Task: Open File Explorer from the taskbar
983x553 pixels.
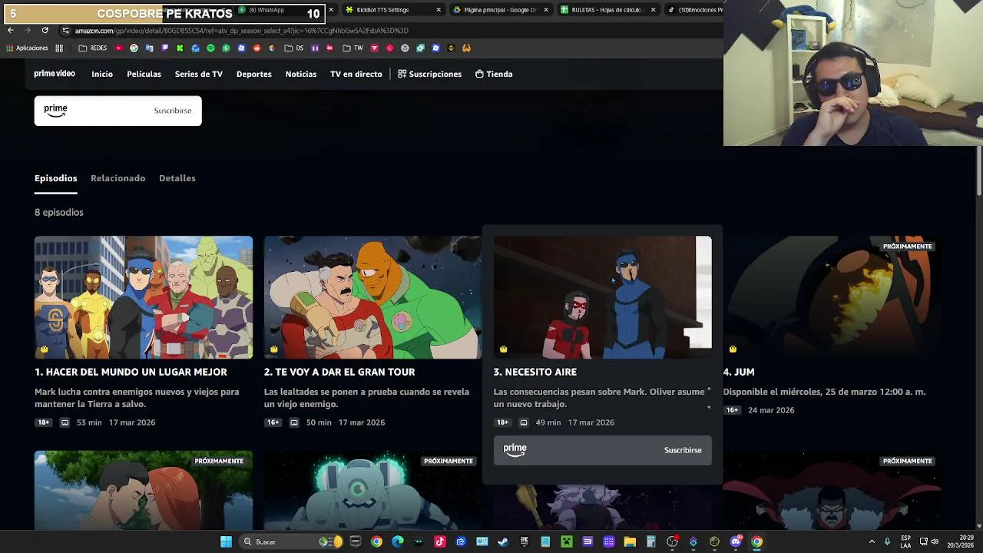Action: coord(630,542)
